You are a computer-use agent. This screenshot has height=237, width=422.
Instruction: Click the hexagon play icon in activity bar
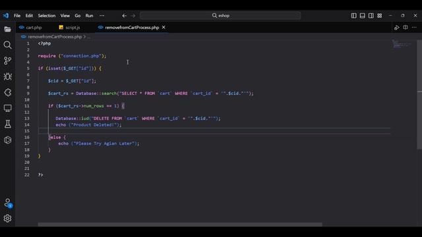(x=7, y=140)
